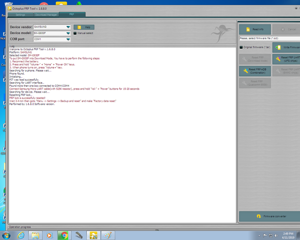Select the FRP tab
This screenshot has width=300, height=240.
72,14
